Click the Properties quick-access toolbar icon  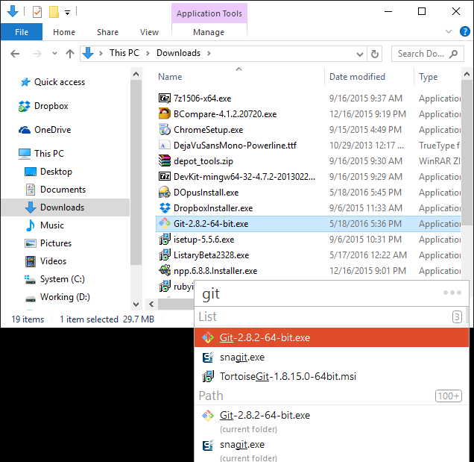point(37,12)
